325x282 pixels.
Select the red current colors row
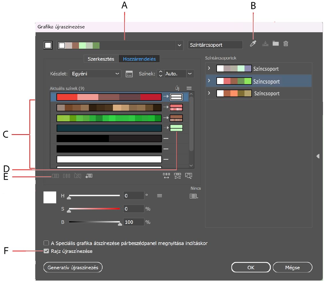pyautogui.click(x=109, y=97)
